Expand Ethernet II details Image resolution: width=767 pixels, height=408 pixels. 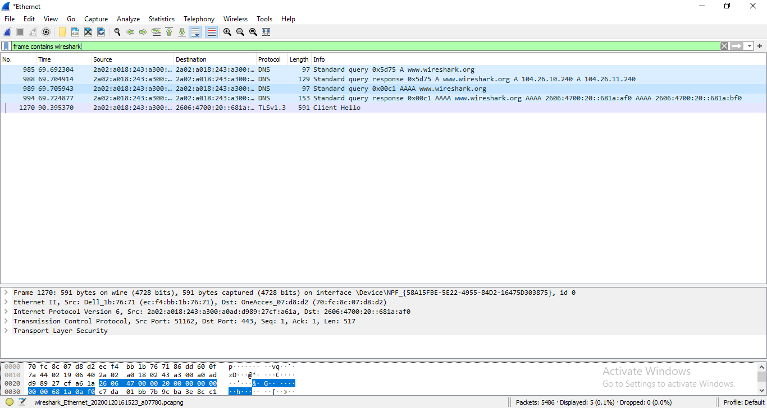pos(6,302)
